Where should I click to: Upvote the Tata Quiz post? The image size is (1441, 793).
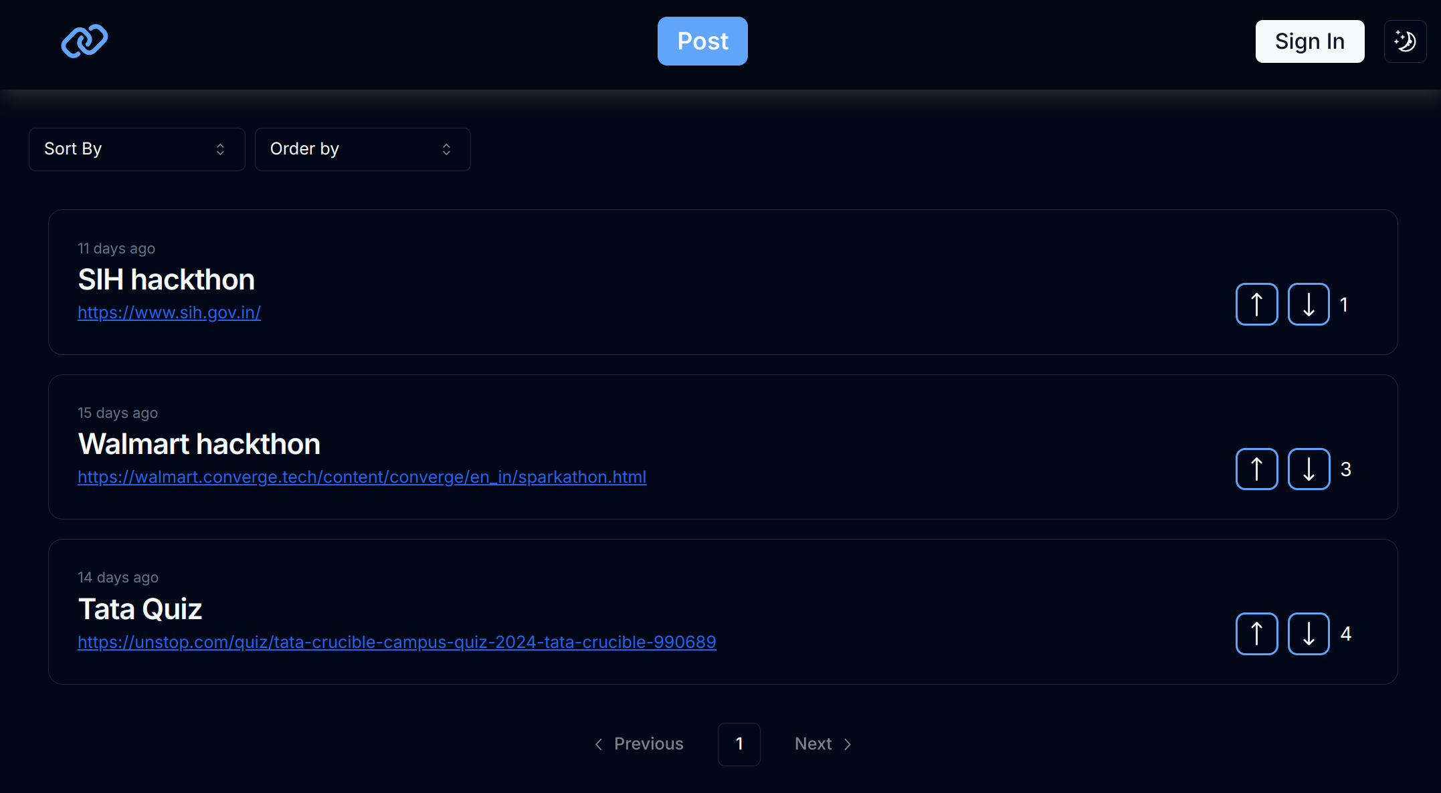[1256, 633]
